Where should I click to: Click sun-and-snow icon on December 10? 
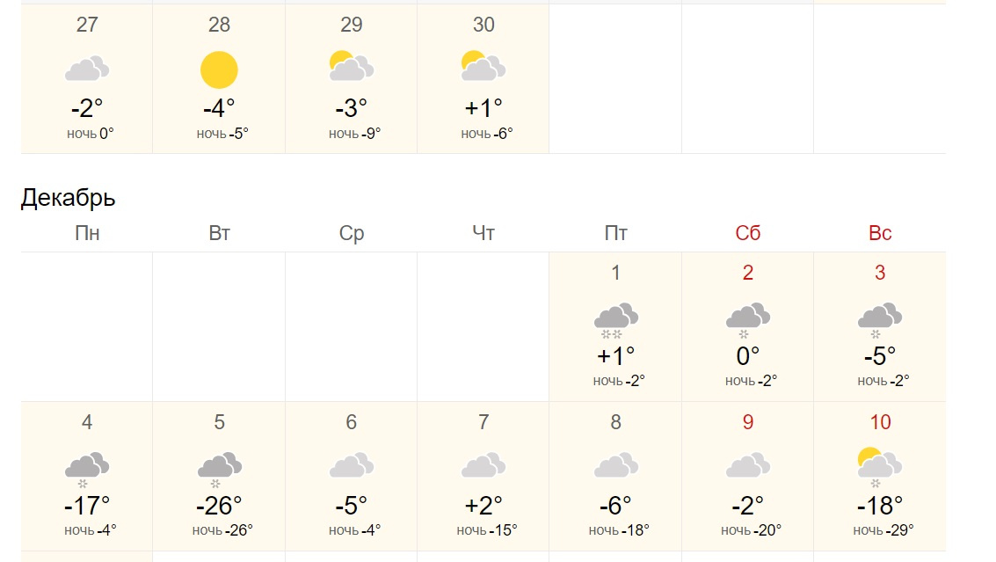[x=879, y=466]
